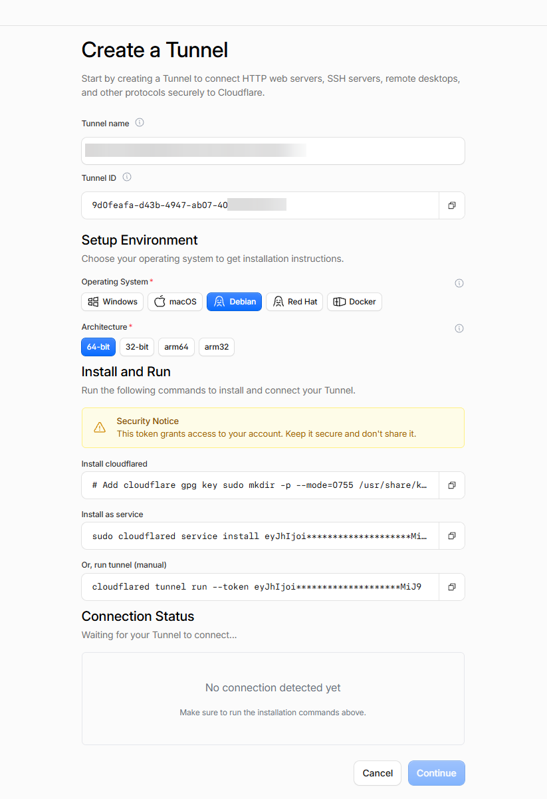
Task: Select Windows operating system
Action: point(112,302)
